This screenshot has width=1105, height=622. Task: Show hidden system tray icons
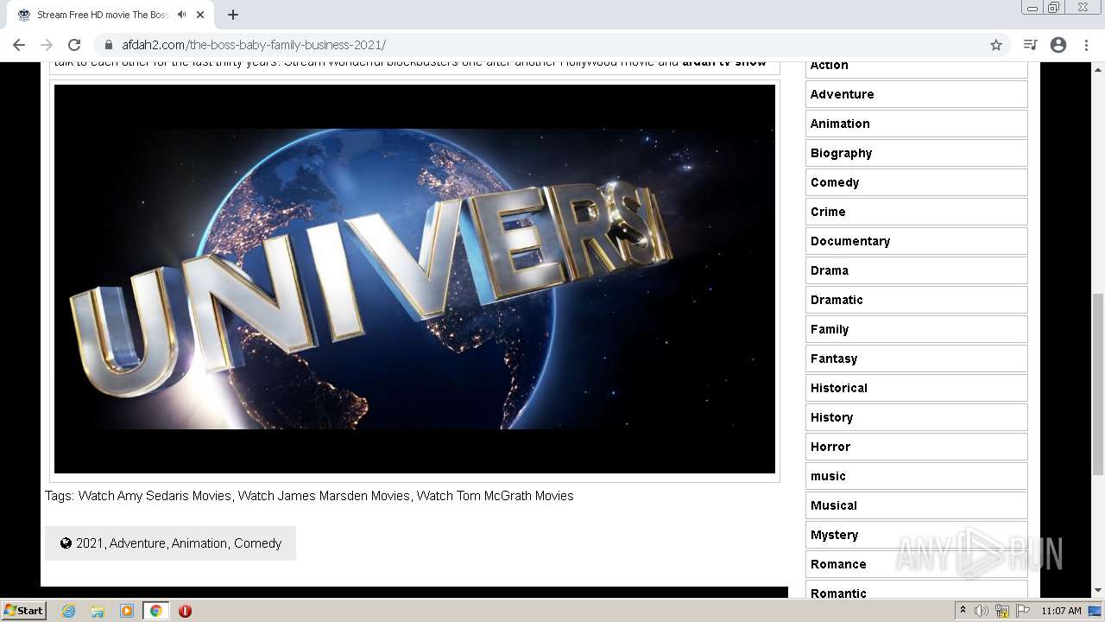(963, 611)
